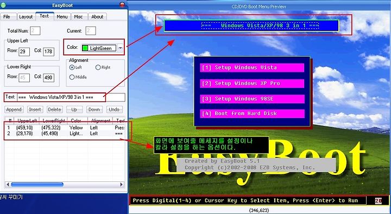Open the Misc tab
391x214 pixels.
(x=79, y=17)
